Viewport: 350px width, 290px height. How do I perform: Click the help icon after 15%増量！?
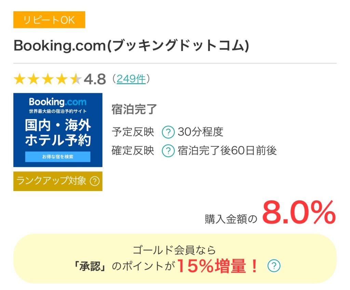(x=274, y=266)
